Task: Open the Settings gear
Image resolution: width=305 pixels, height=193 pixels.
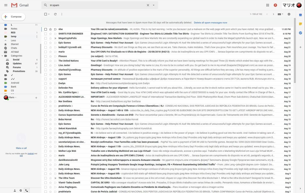Action: pyautogui.click(x=289, y=14)
